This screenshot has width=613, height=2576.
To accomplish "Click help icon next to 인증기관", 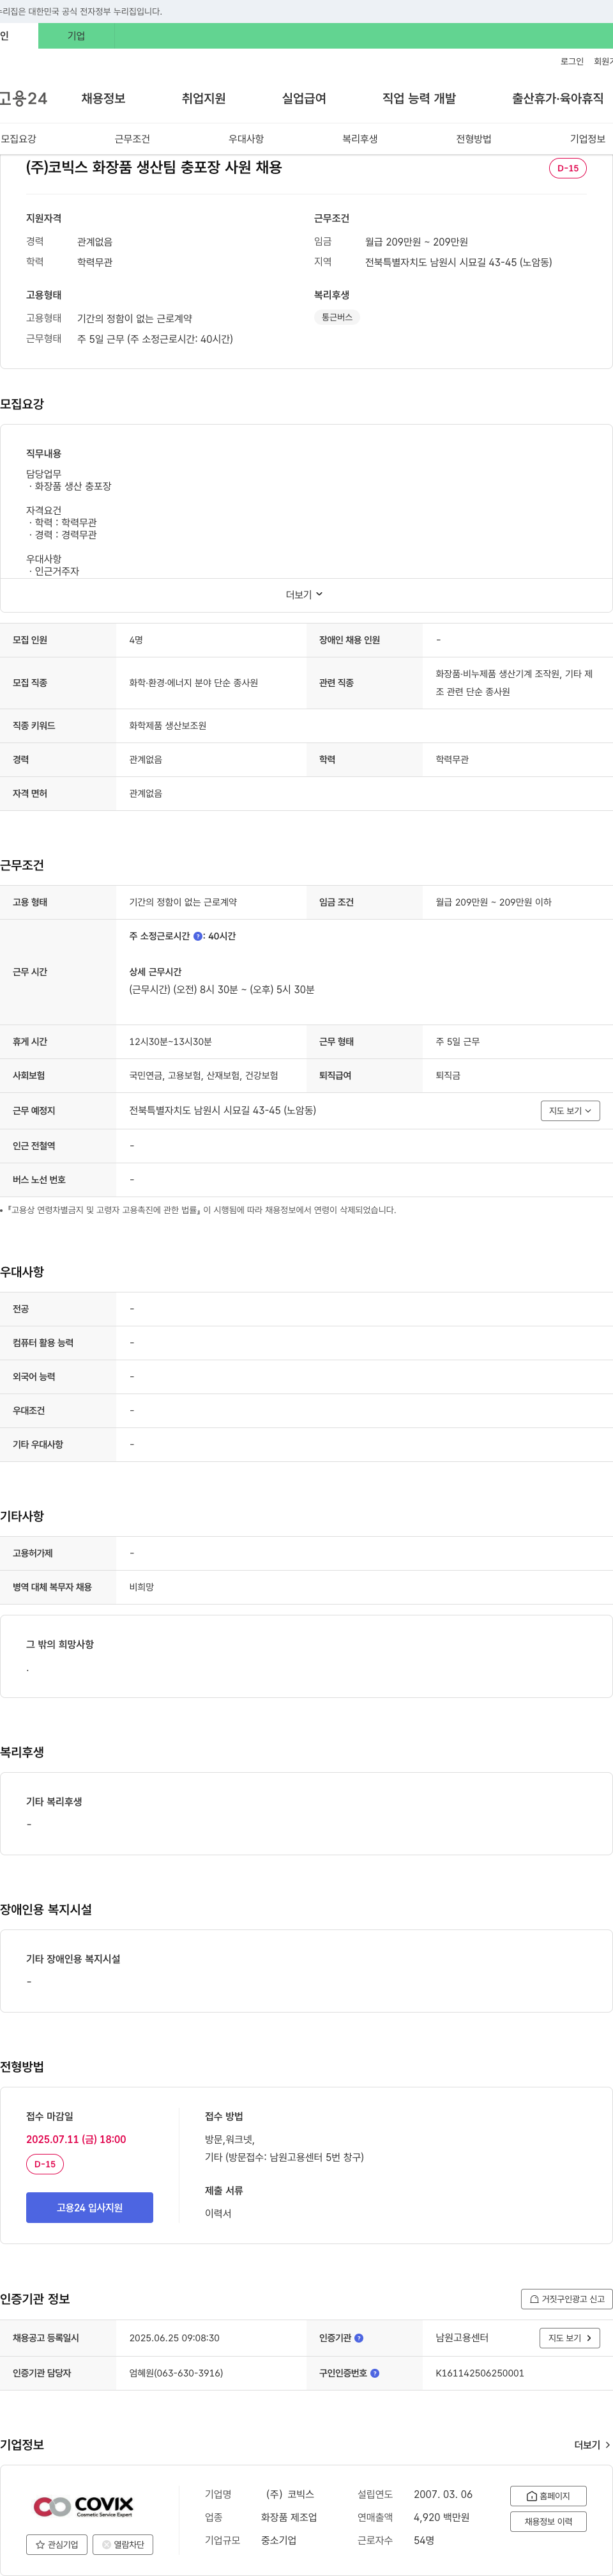I will (359, 2338).
